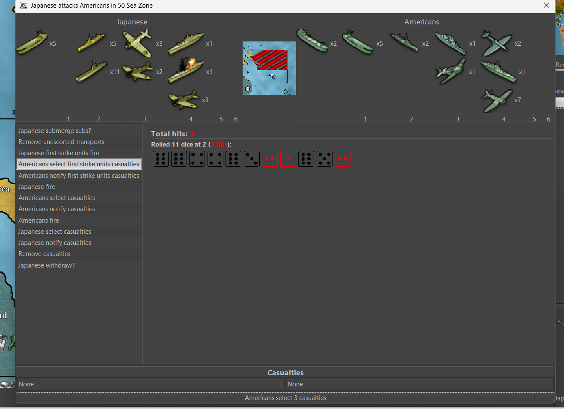This screenshot has height=409, width=564.
Task: Select the burning damaged Japanese battleship
Action: click(x=186, y=71)
